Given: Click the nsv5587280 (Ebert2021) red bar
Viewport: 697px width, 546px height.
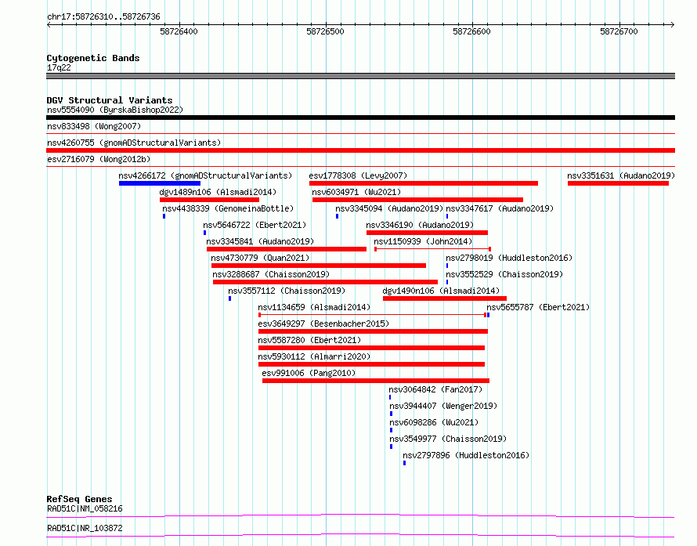Looking at the screenshot, I should tap(372, 348).
